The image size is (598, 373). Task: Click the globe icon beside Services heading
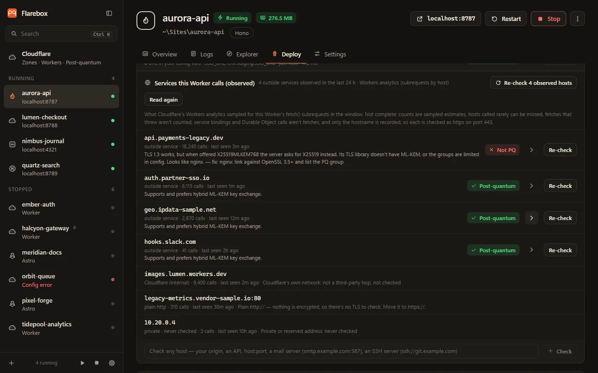(x=148, y=83)
